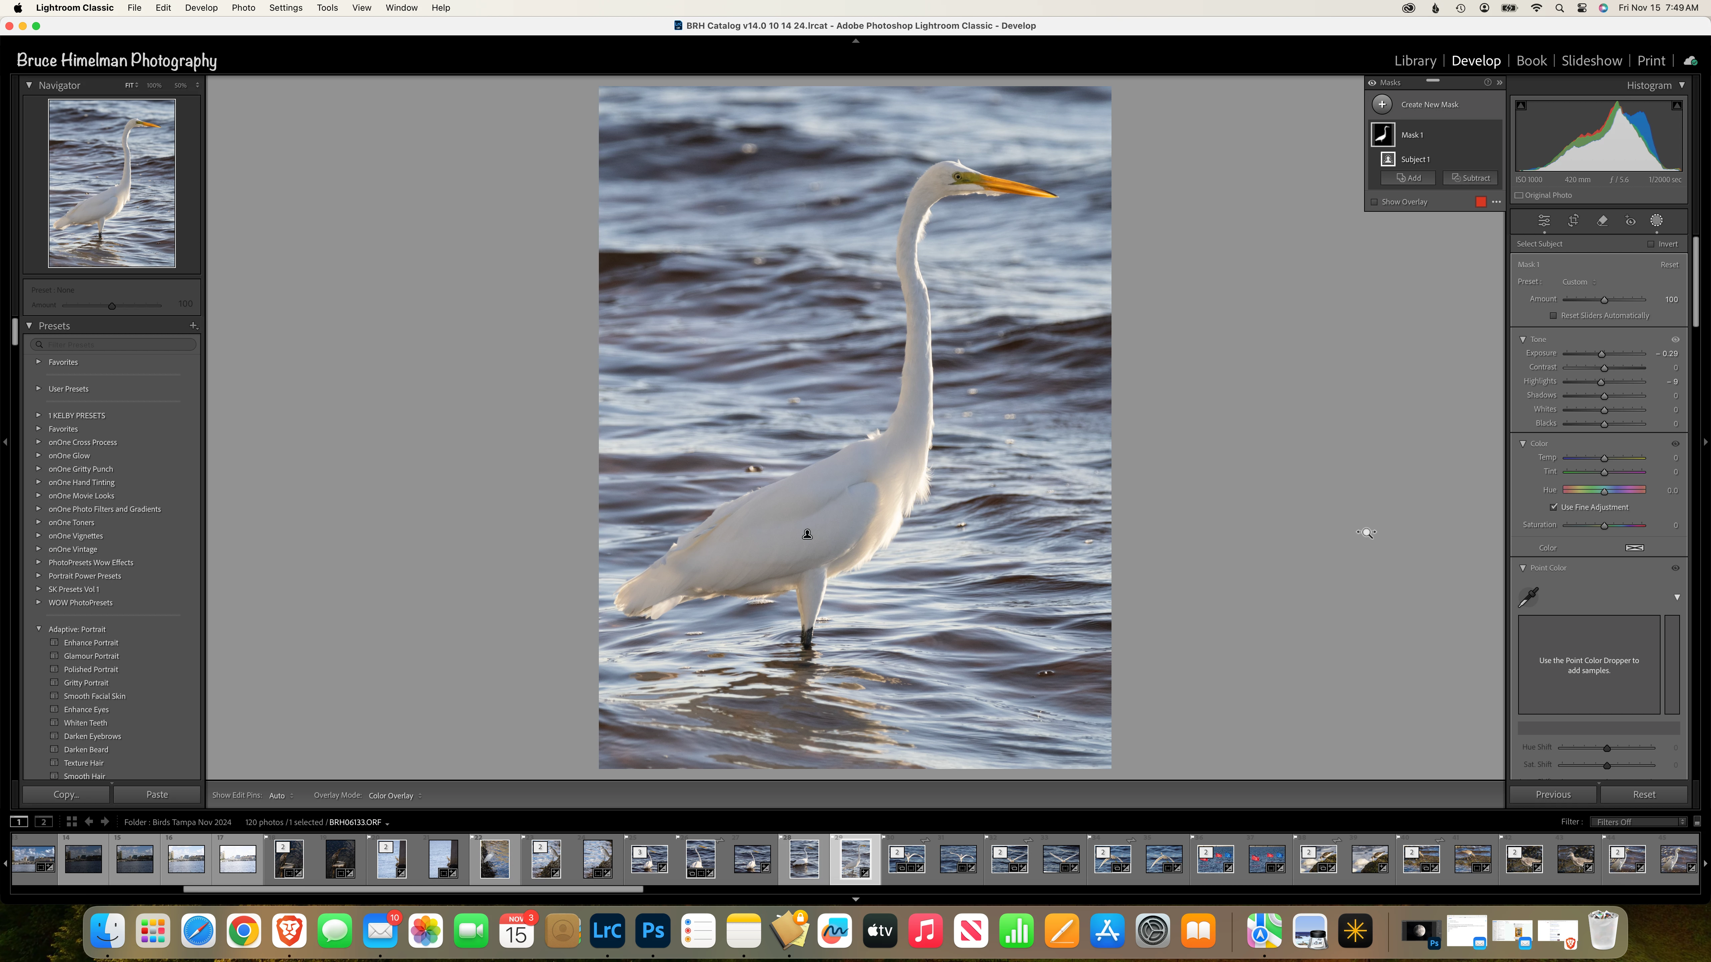Expand the User Presets folder
Screen dimensions: 1711x962
click(38, 388)
